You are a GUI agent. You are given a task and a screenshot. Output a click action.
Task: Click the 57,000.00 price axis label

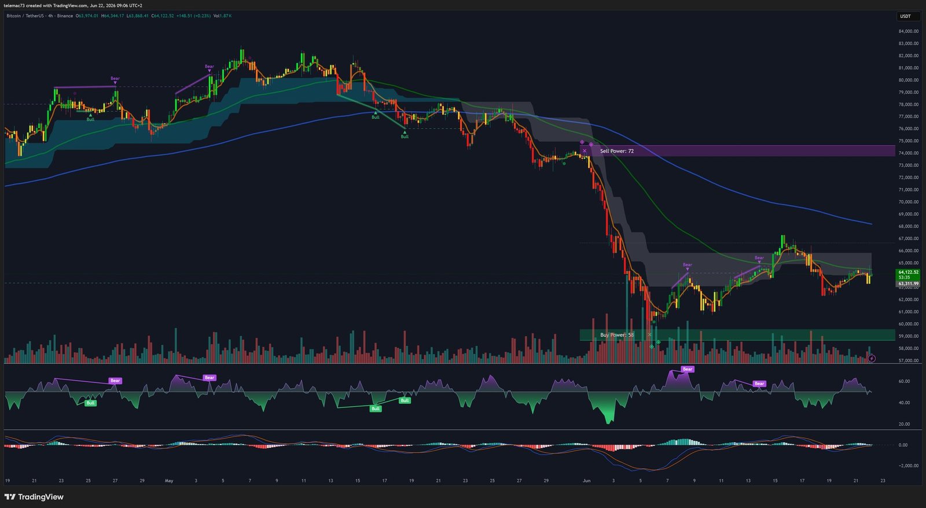point(908,360)
